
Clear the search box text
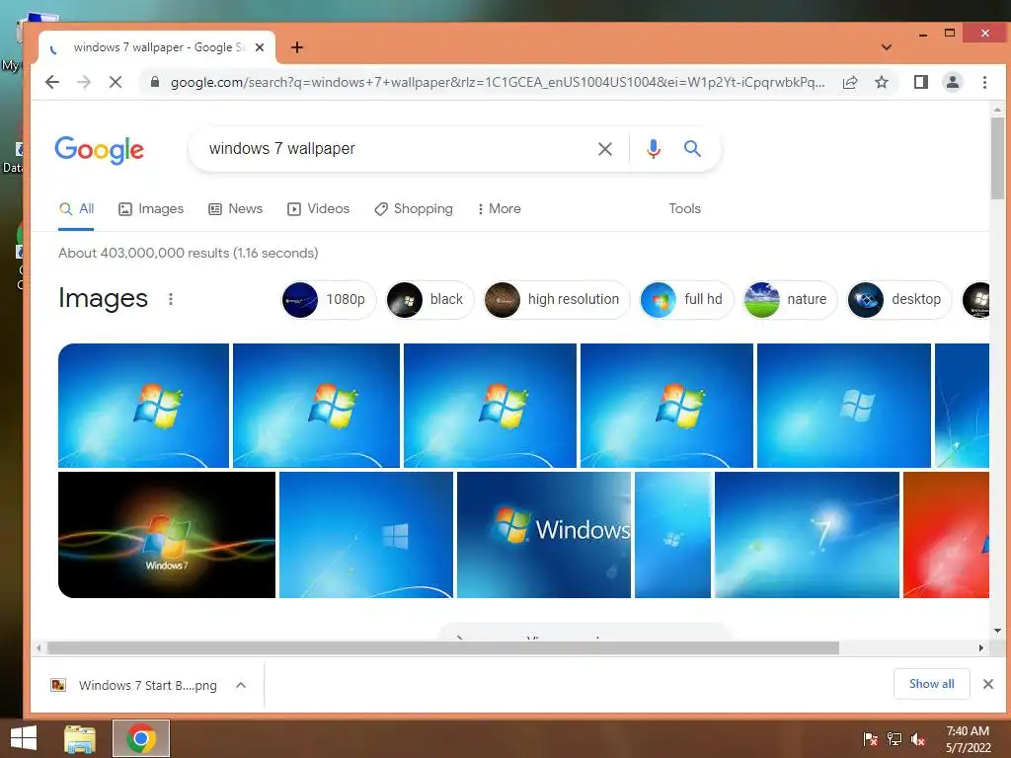(605, 149)
